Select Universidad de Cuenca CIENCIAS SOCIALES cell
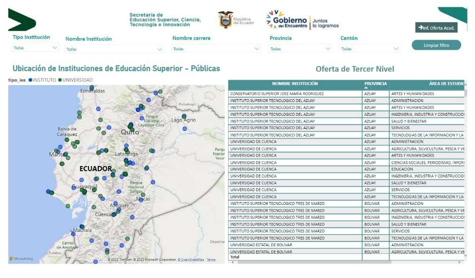 [427, 163]
